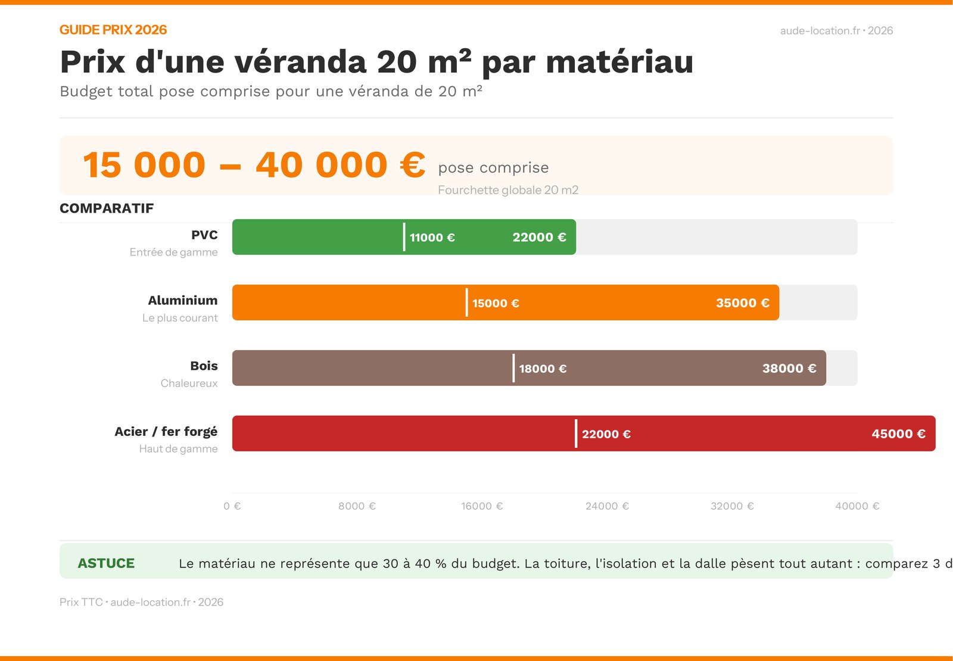
Task: Click the white minimum marker in Acier bar
Action: point(576,434)
